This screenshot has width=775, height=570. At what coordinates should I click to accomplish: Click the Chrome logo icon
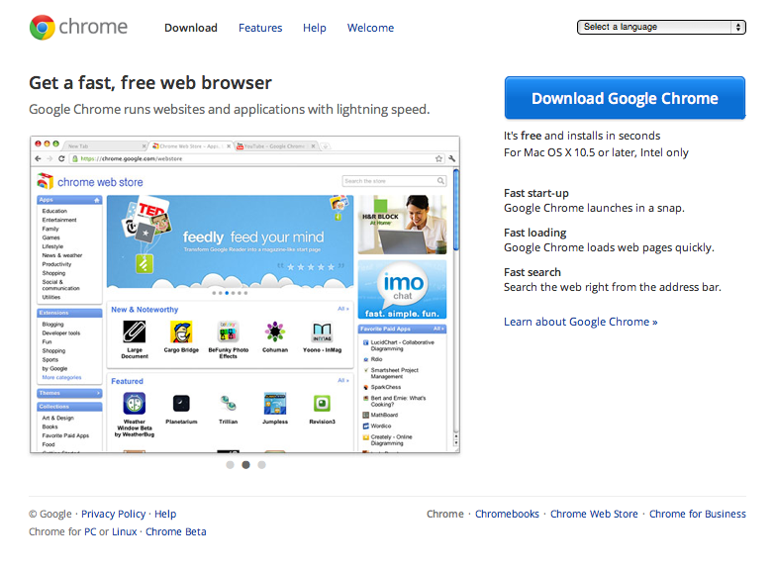tap(42, 27)
